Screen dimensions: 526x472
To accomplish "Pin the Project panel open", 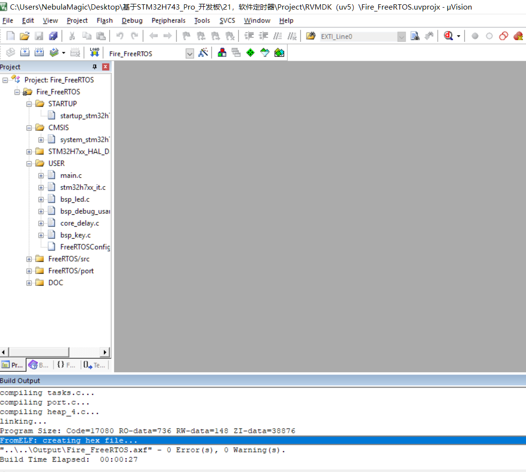I will [94, 67].
